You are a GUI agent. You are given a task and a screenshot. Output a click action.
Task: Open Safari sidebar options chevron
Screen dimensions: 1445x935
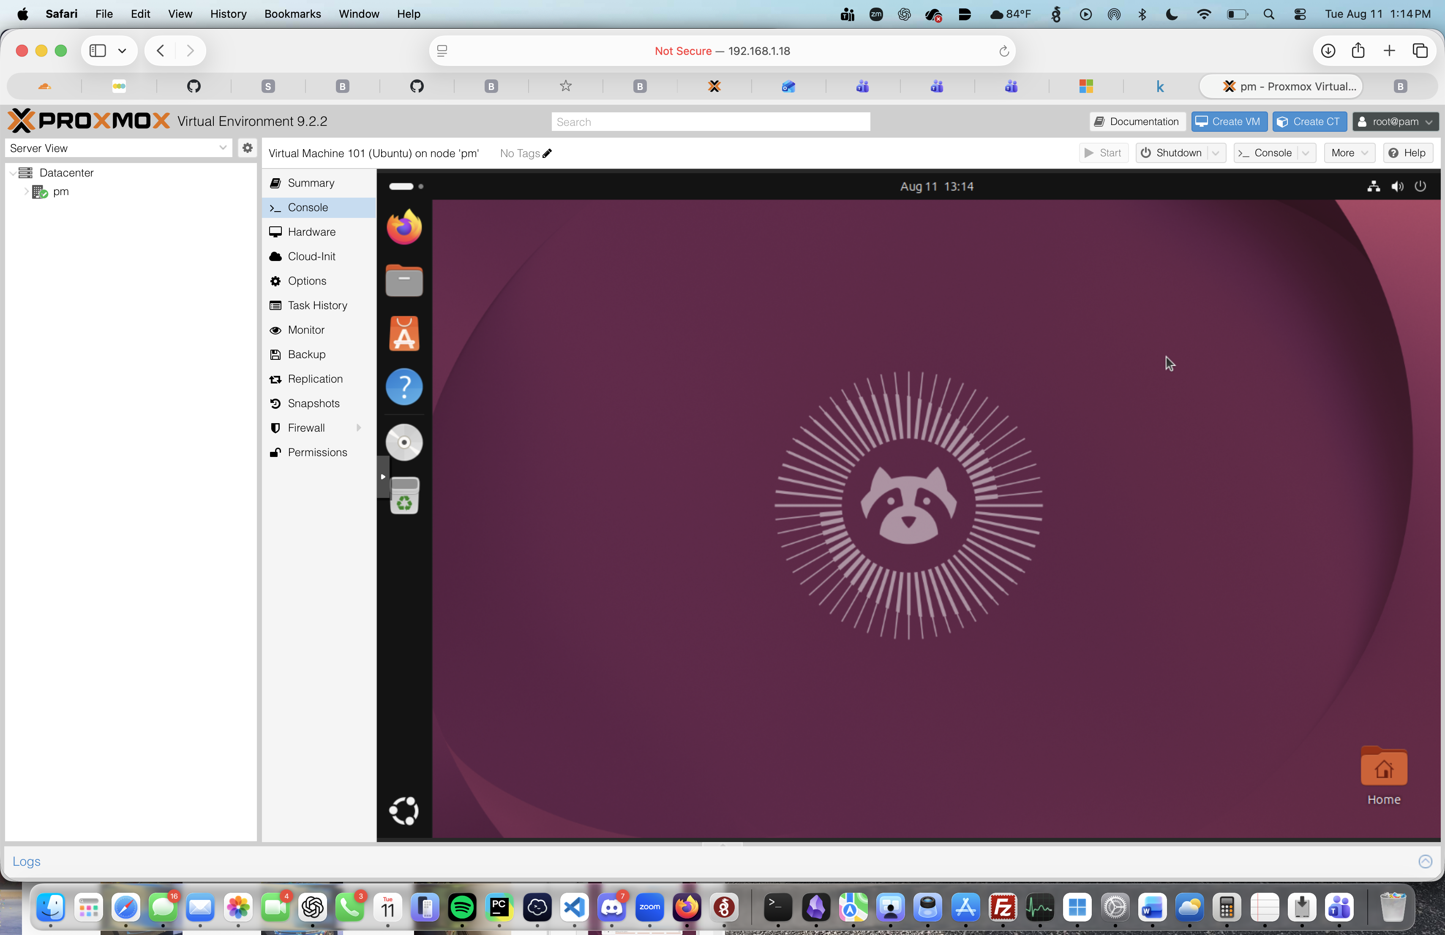[122, 51]
